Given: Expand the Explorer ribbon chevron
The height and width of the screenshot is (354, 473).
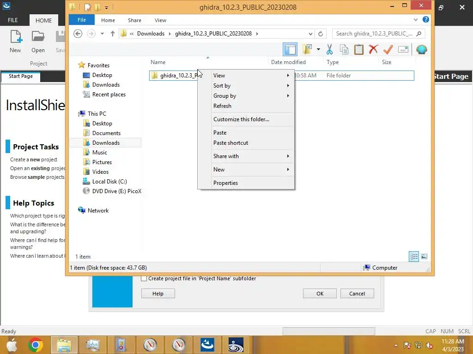Looking at the screenshot, I should tap(416, 19).
